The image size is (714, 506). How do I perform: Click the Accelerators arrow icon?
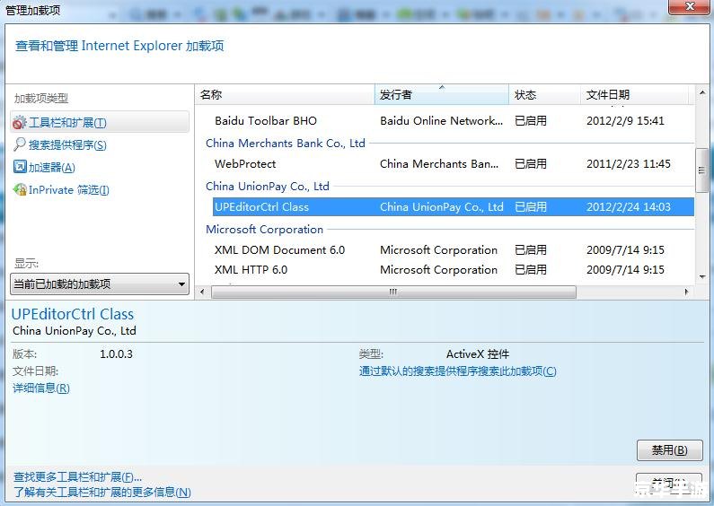20,167
